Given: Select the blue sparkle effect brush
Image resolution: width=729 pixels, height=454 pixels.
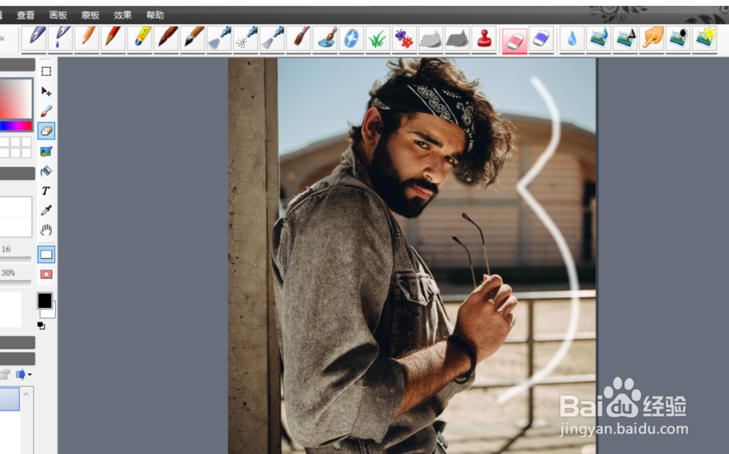Looking at the screenshot, I should click(351, 39).
